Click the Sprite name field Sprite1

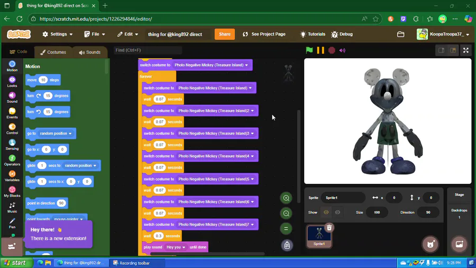pyautogui.click(x=343, y=198)
